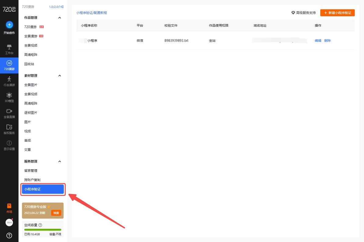Screen dimensions: 364x242
Task: Click 续费 renew button
Action: [x=56, y=213]
